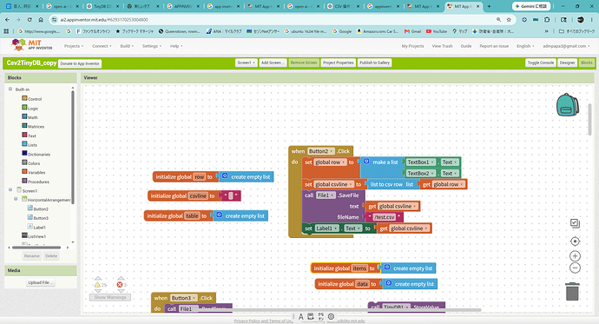Collapse the Built-in tree node
599x324 pixels.
pyautogui.click(x=10, y=89)
